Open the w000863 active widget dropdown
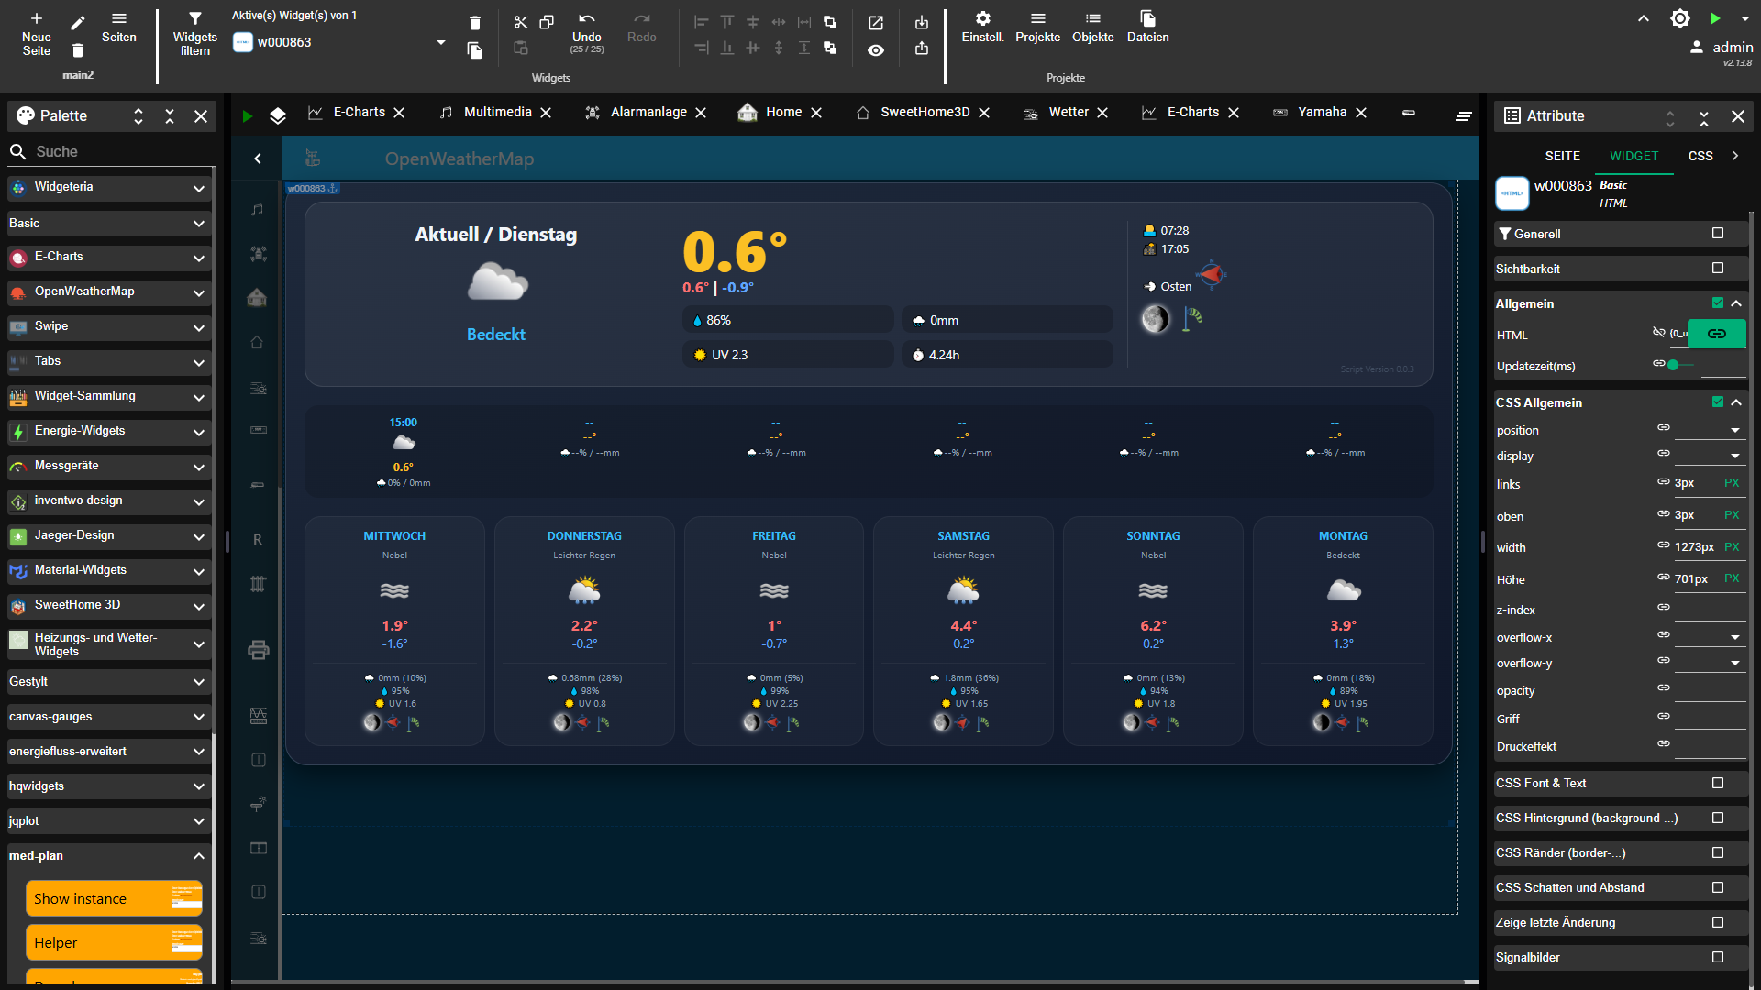Viewport: 1761px width, 990px height. 440,42
